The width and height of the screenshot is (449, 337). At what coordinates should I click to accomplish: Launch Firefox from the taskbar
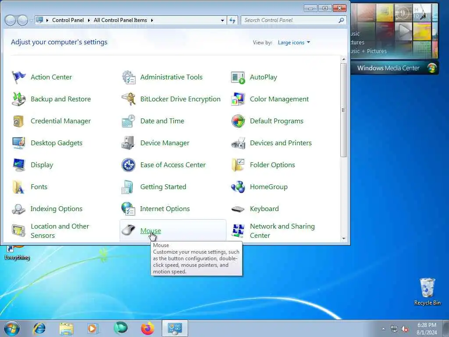(148, 328)
